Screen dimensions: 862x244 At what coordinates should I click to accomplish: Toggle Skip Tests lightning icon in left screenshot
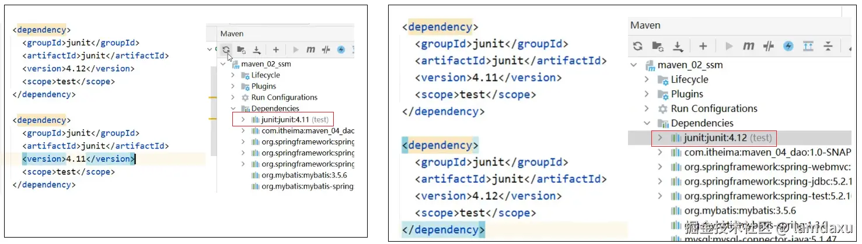[341, 49]
